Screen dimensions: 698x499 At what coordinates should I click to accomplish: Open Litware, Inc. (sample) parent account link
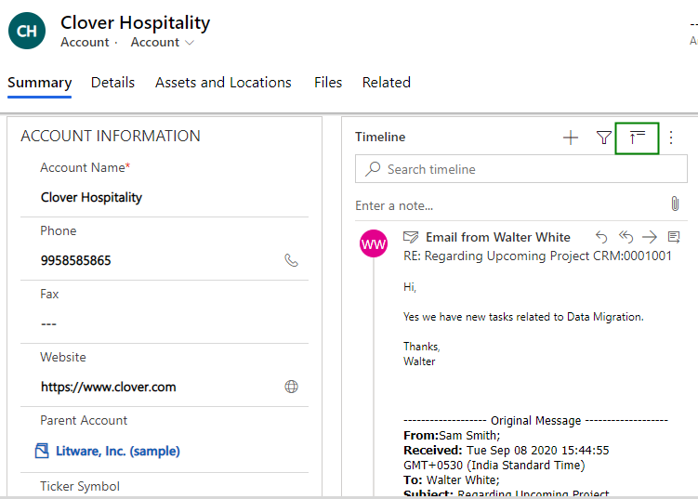pos(117,451)
